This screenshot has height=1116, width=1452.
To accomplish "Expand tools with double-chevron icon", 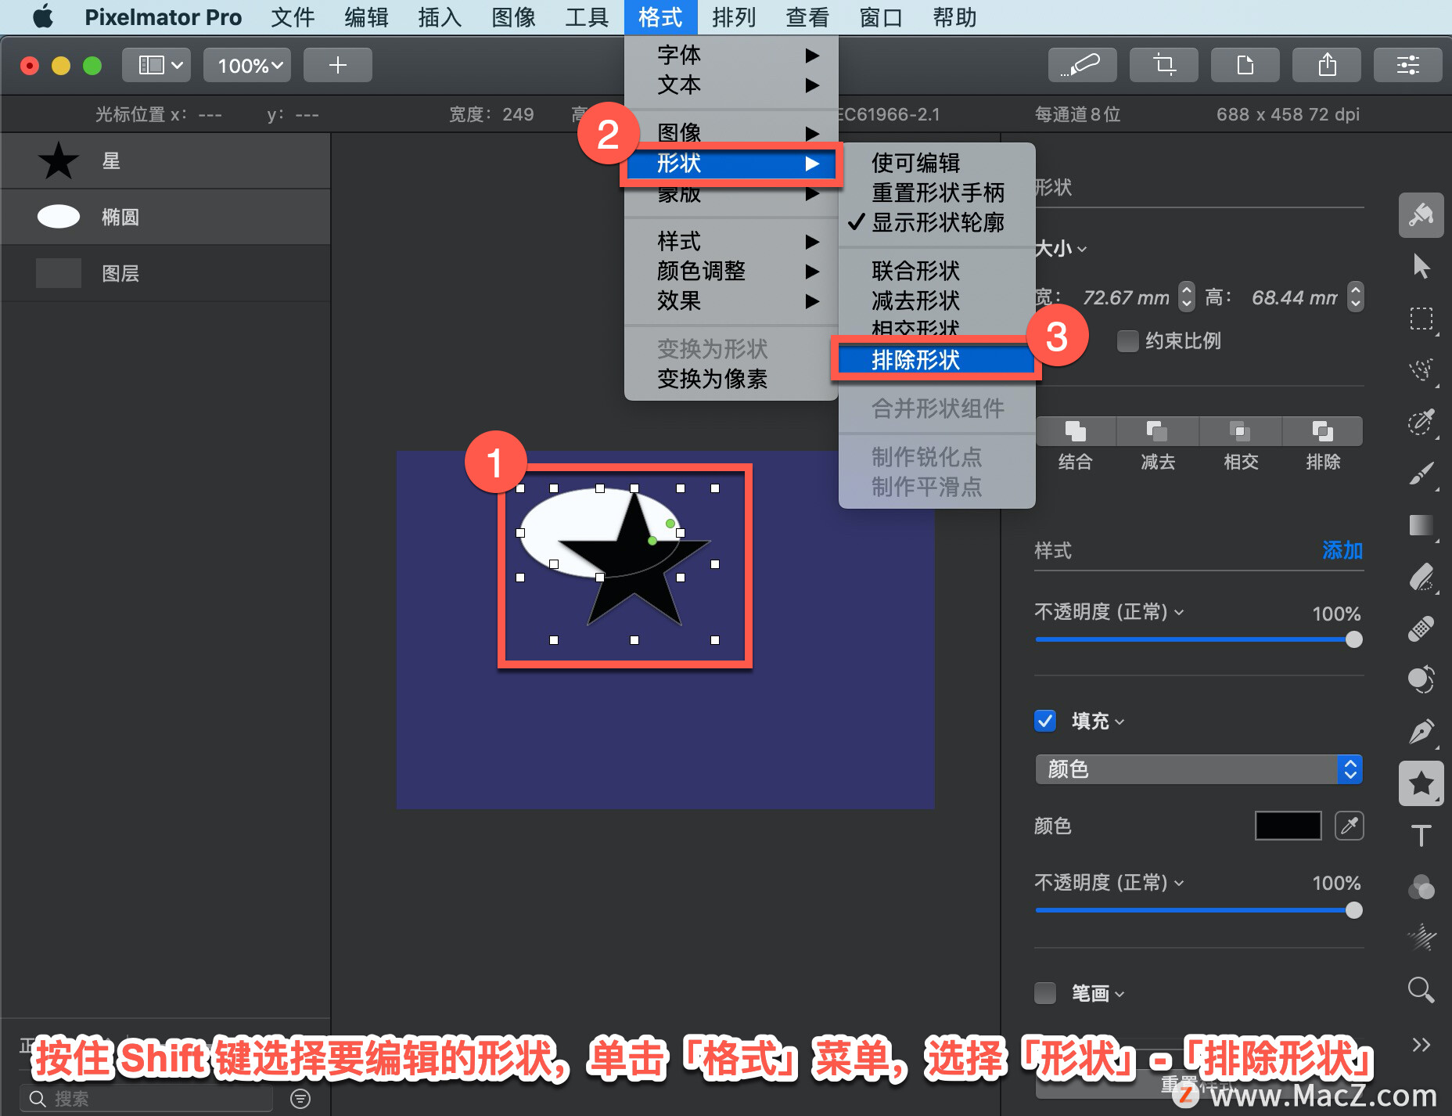I will click(1421, 1045).
